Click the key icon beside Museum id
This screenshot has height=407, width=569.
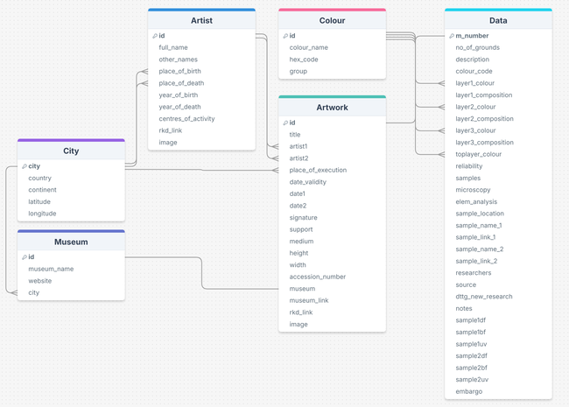click(x=25, y=257)
